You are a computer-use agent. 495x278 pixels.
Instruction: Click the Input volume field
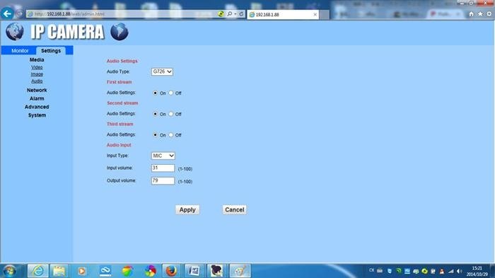(163, 168)
